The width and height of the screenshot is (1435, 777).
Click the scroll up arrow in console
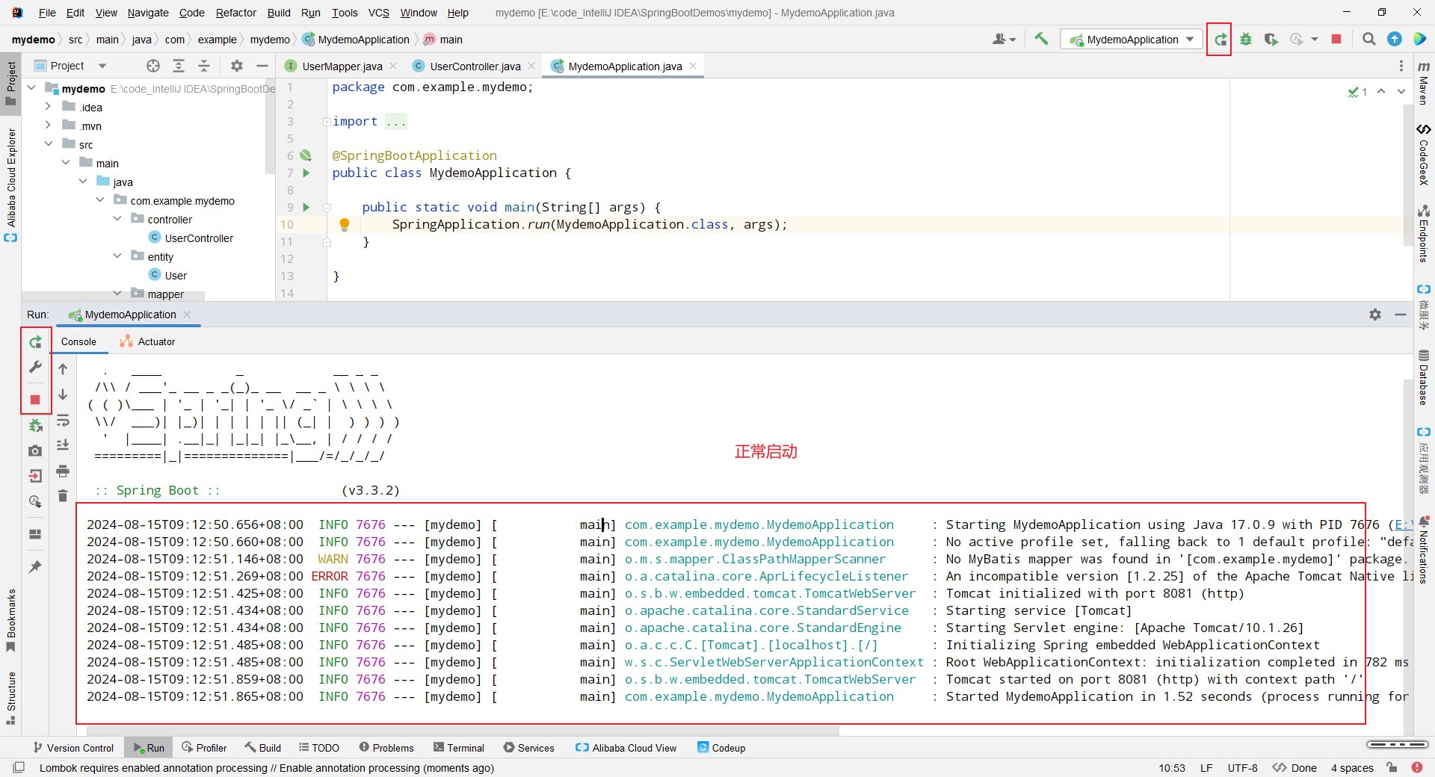click(x=63, y=368)
